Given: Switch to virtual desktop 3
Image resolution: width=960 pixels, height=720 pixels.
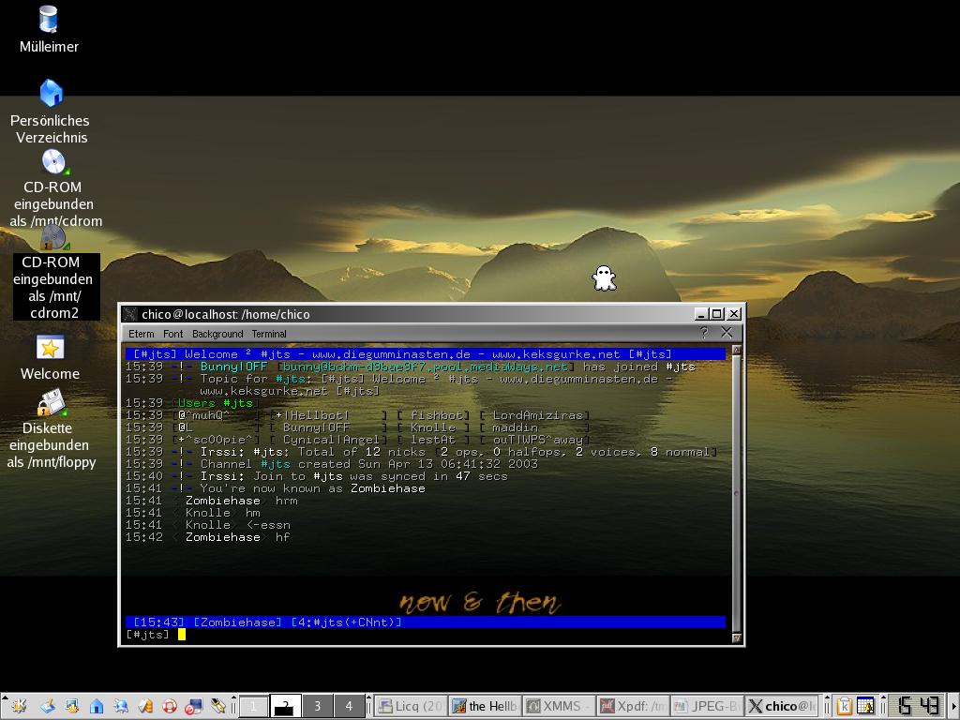Looking at the screenshot, I should [317, 706].
